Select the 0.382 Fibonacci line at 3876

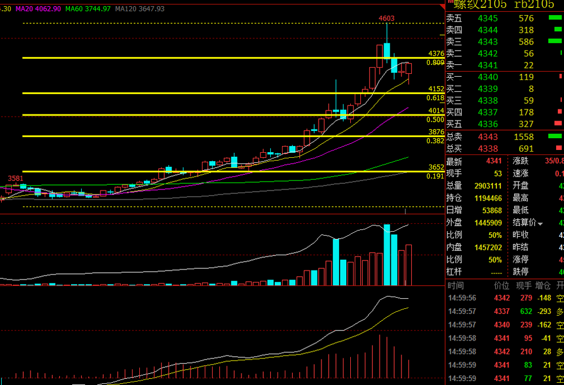(x=226, y=136)
